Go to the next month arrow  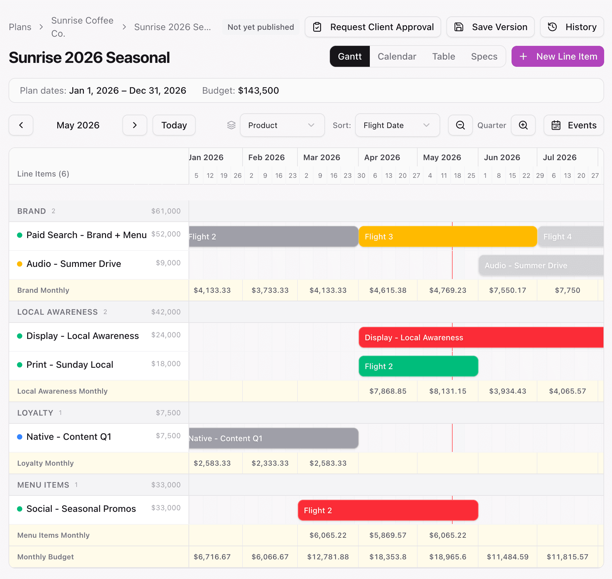(135, 125)
